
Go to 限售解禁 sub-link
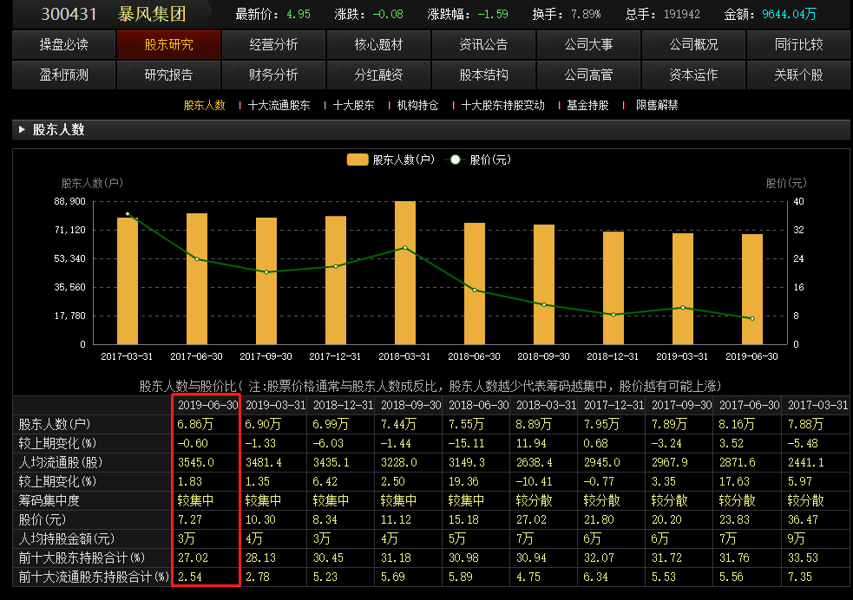pos(657,106)
